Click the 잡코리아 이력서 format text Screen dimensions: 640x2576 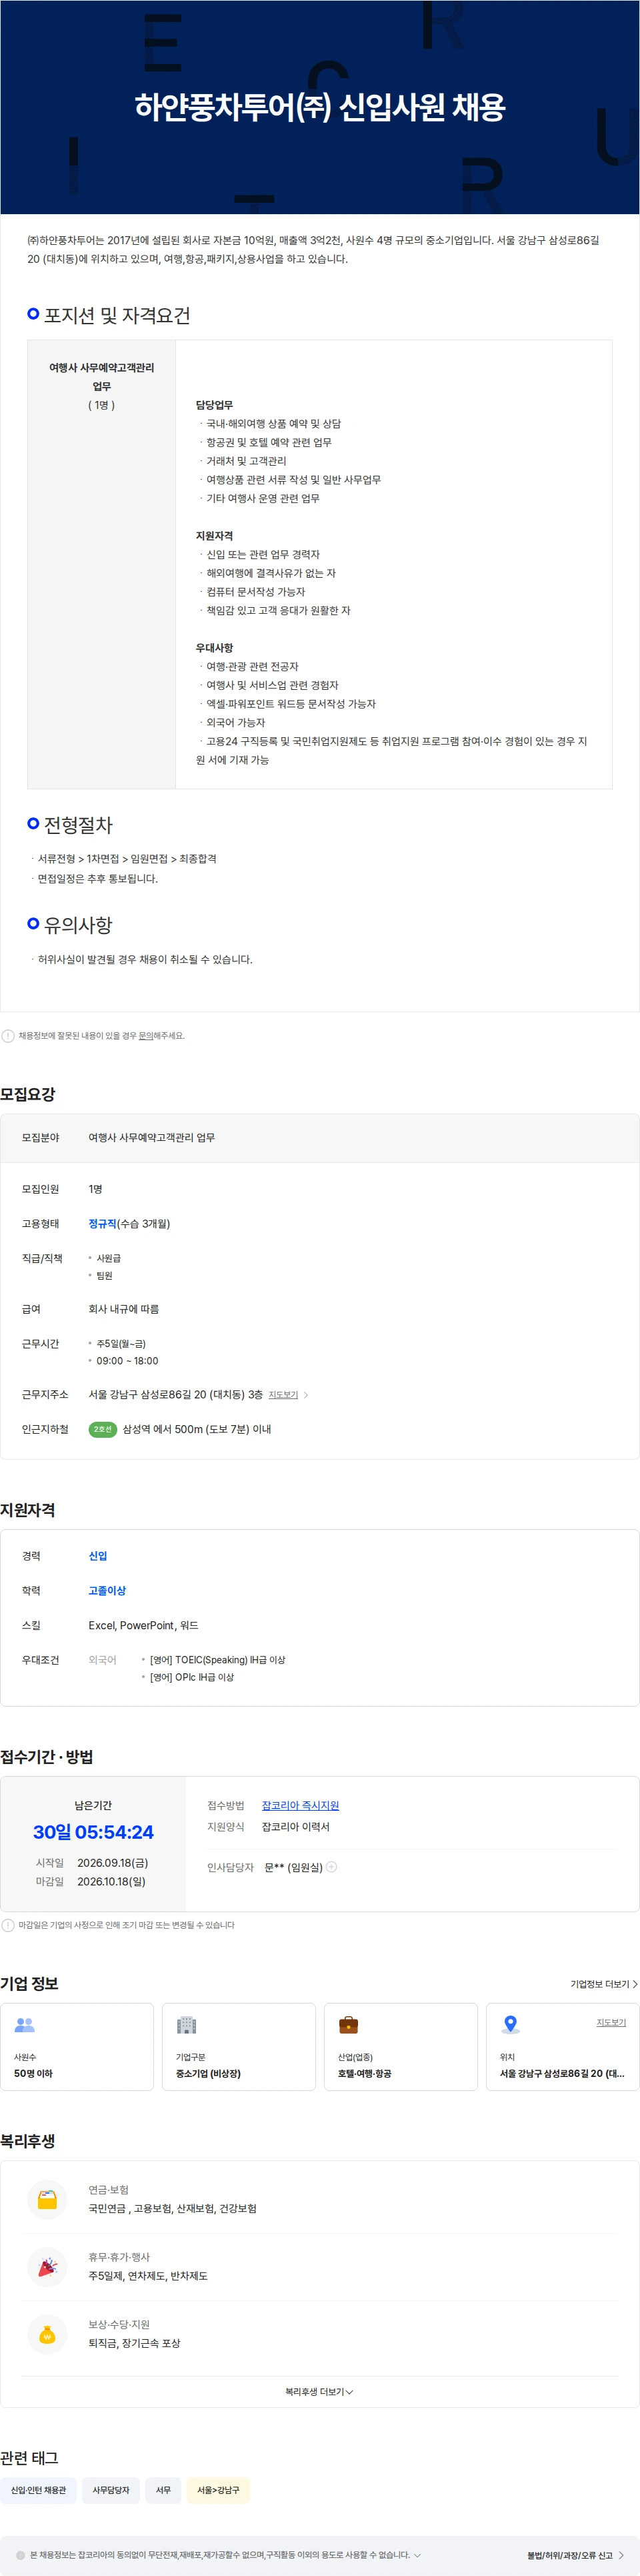pyautogui.click(x=295, y=1827)
